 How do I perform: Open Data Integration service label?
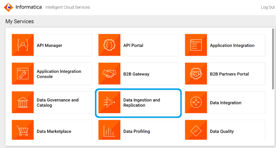[x=226, y=103]
